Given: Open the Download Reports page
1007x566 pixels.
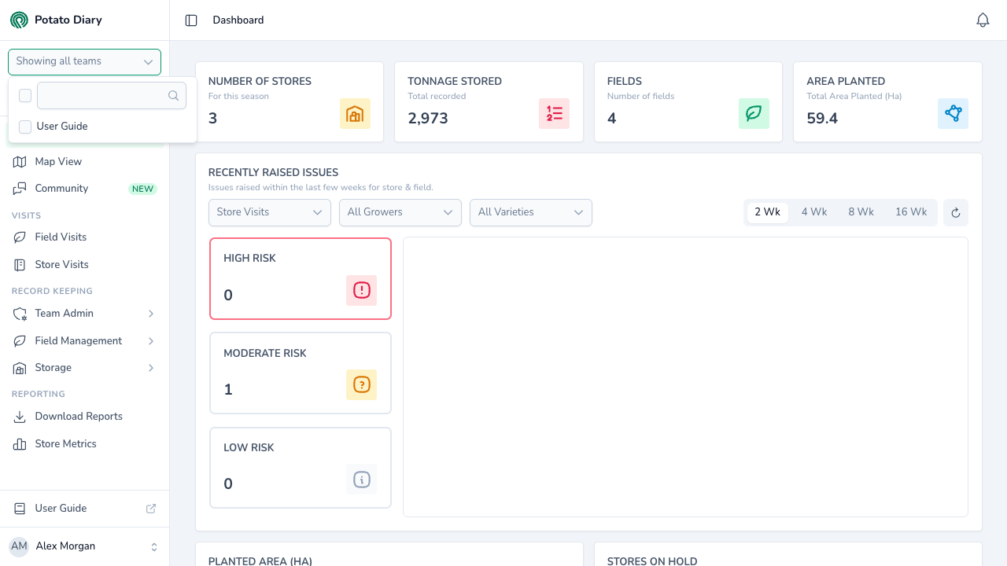Looking at the screenshot, I should 84,417.
